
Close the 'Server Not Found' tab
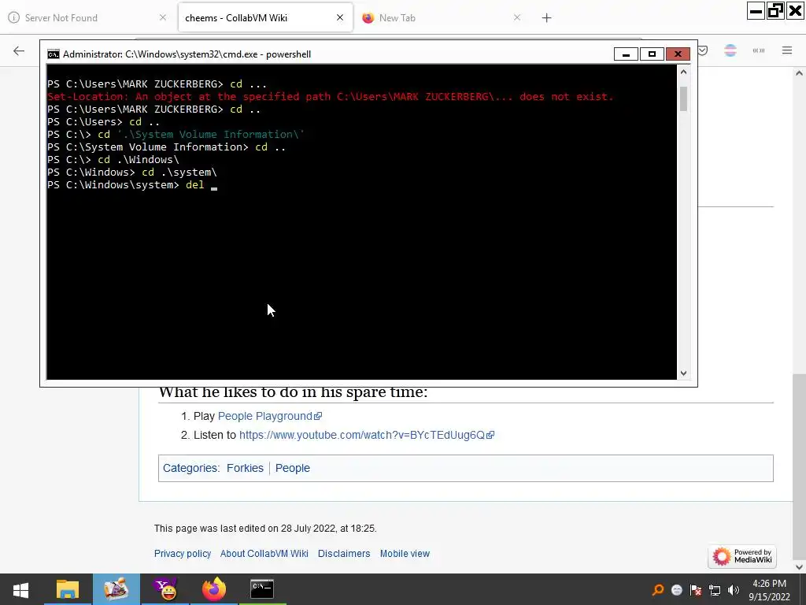click(162, 17)
